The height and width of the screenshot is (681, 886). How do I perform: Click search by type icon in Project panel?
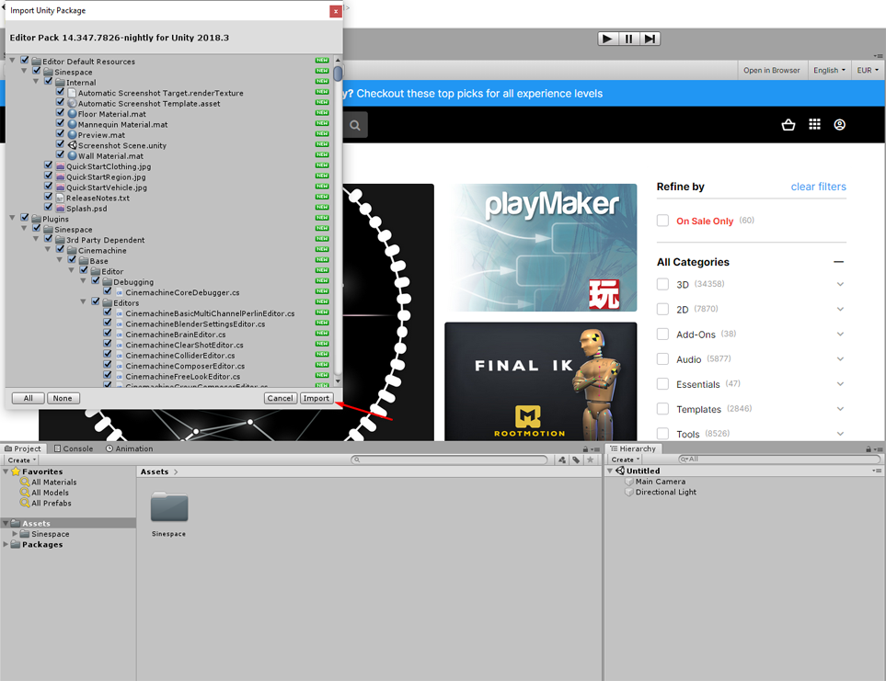click(561, 460)
